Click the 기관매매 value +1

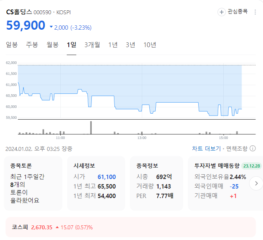pos(233,196)
